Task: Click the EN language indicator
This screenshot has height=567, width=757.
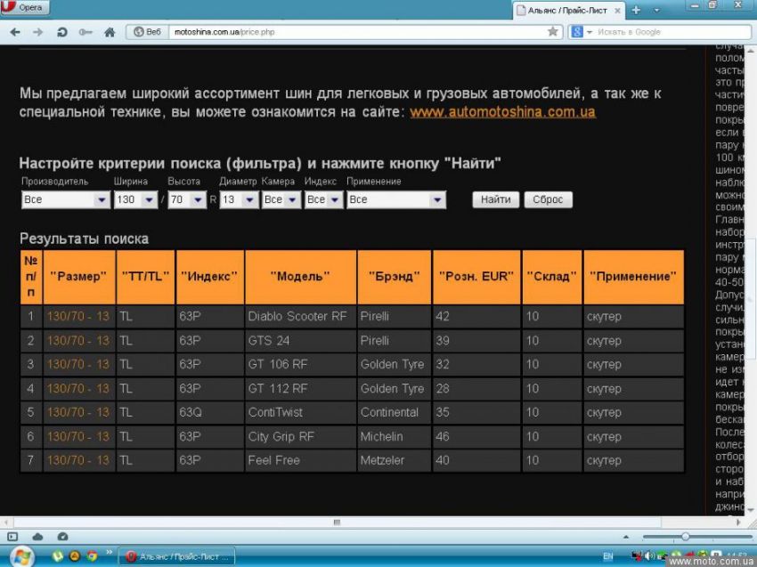Action: click(x=607, y=556)
